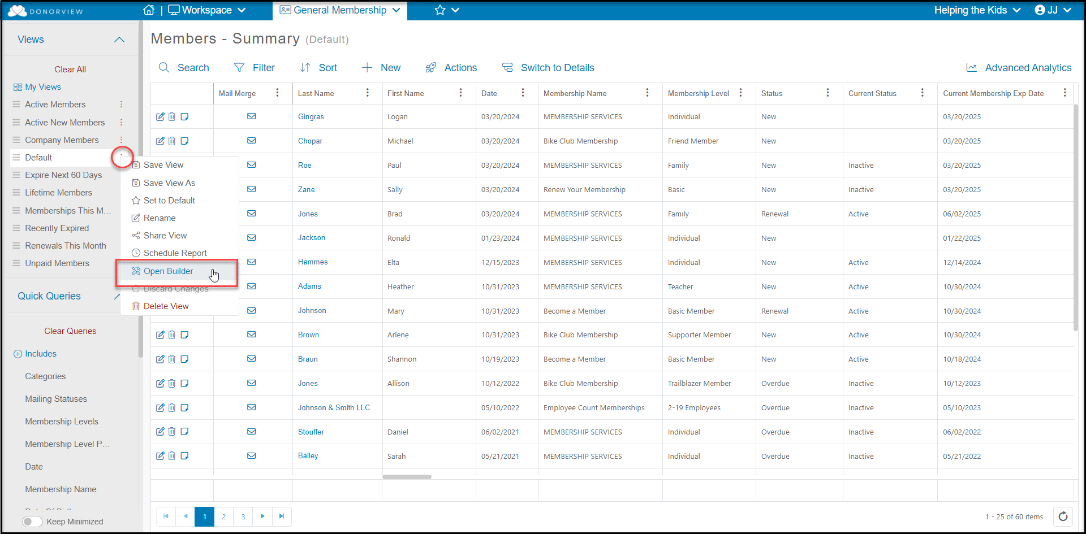This screenshot has height=534, width=1086.
Task: Click Clear All in Views
Action: click(x=70, y=70)
